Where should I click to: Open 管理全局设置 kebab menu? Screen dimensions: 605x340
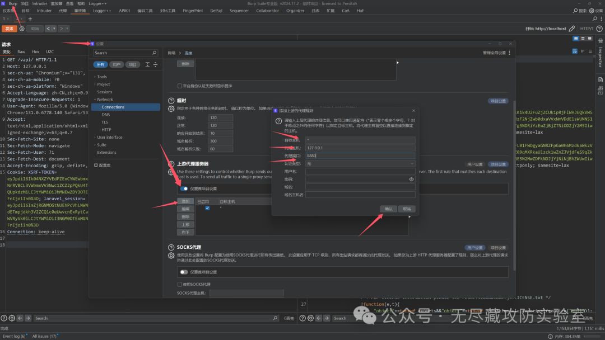[510, 53]
